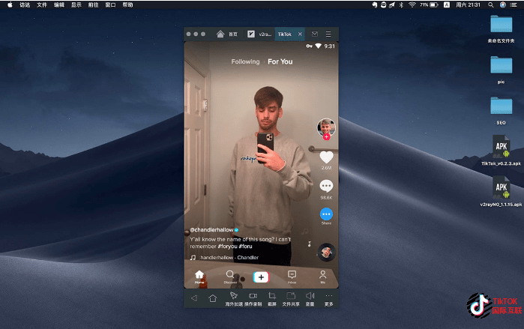Select the pic desktop folder
The width and height of the screenshot is (524, 329).
(501, 70)
